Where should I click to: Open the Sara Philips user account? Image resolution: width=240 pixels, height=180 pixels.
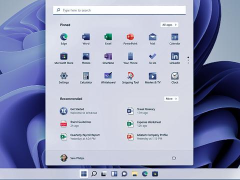point(72,158)
